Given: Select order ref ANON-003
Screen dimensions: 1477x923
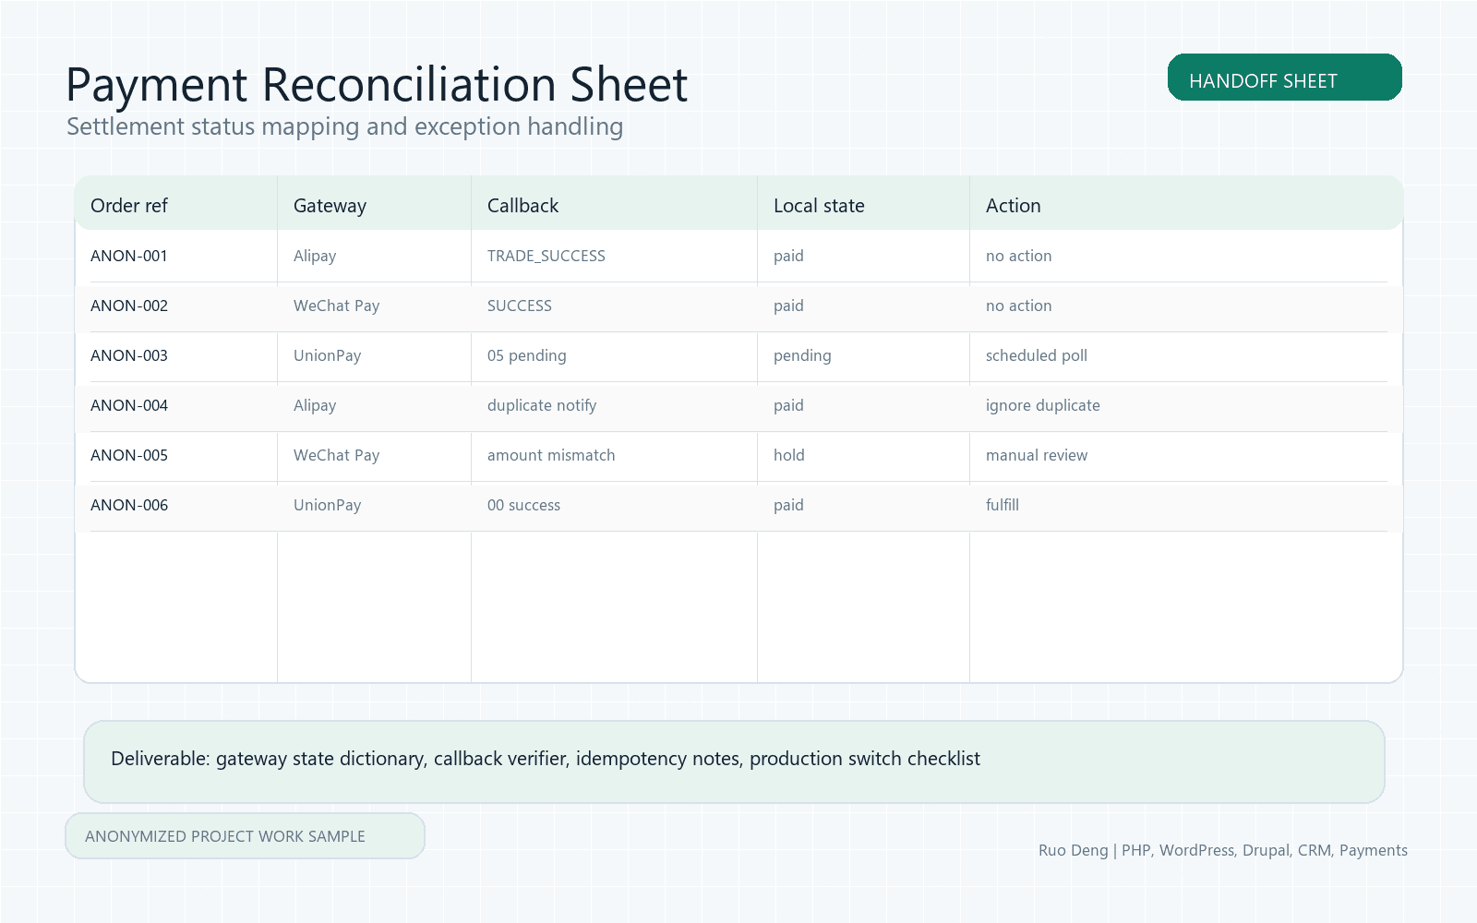Looking at the screenshot, I should point(129,355).
